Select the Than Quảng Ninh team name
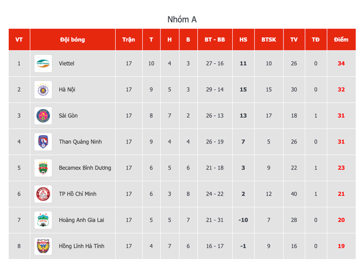The height and width of the screenshot is (269, 364). tap(81, 142)
